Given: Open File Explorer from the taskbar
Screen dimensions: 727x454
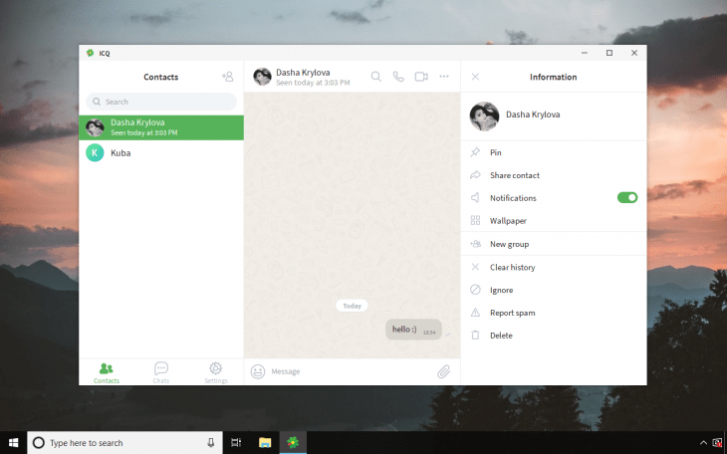Looking at the screenshot, I should point(265,443).
